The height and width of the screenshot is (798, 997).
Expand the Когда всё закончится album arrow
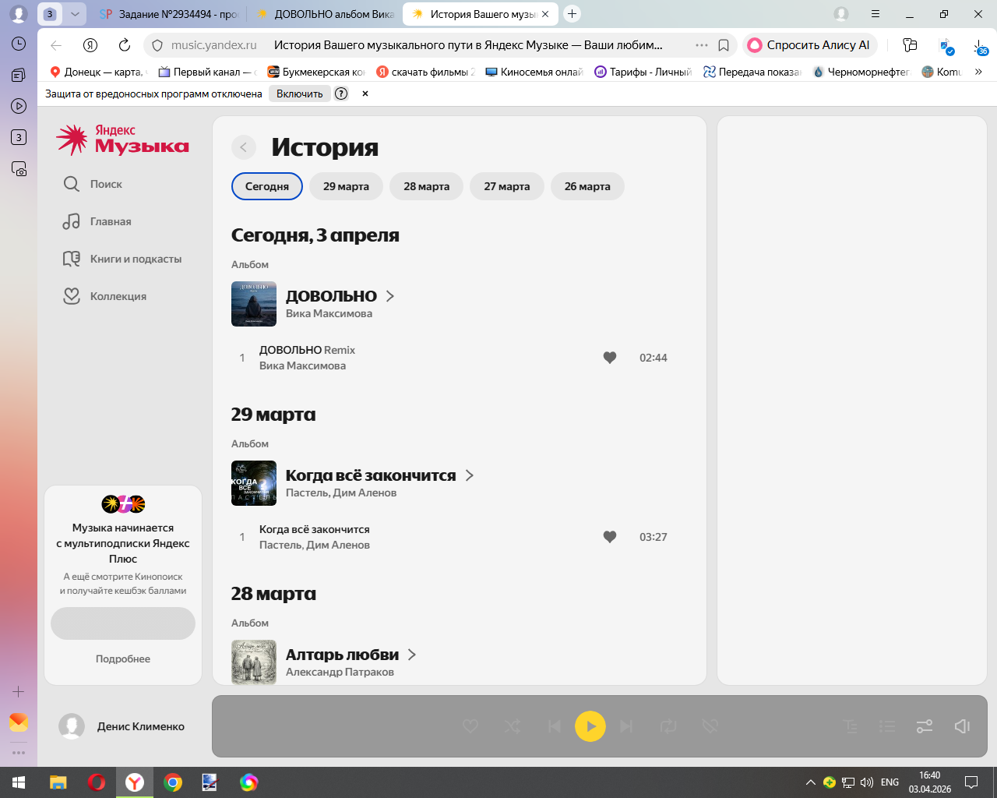coord(469,475)
